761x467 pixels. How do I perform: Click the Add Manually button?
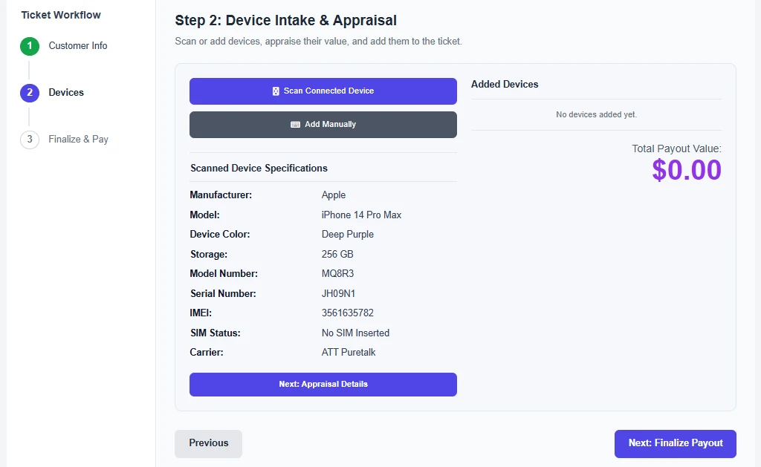tap(323, 125)
